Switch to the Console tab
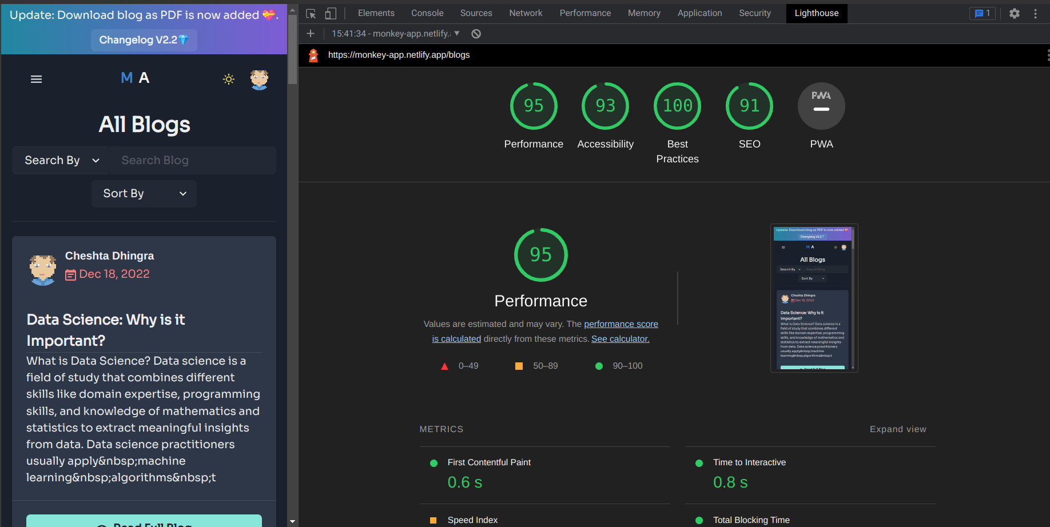1050x527 pixels. point(427,13)
